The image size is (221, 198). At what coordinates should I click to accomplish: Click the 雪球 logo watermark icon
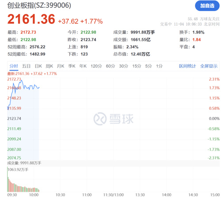[100, 119]
